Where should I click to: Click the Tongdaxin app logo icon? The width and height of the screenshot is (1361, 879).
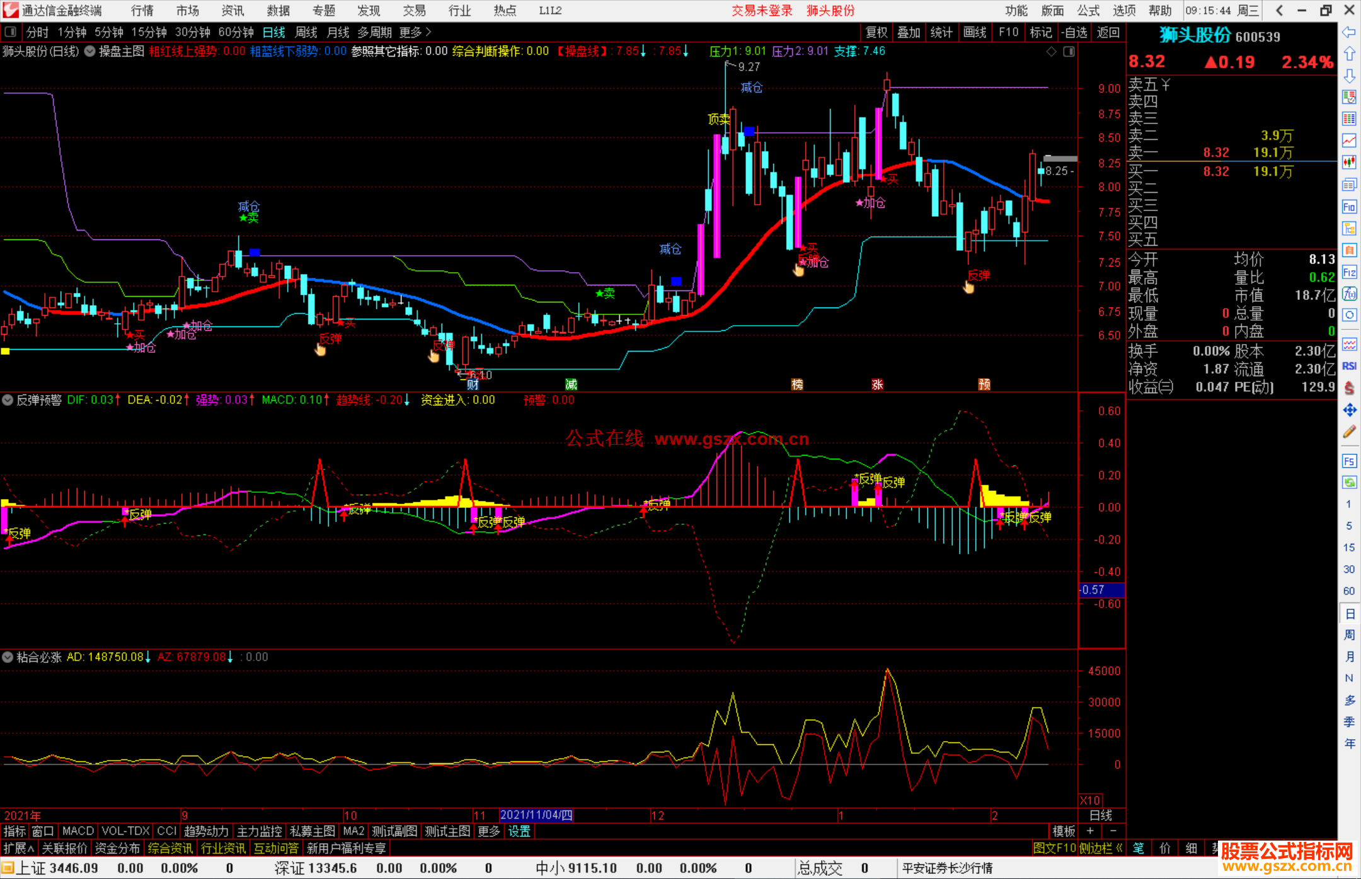10,10
